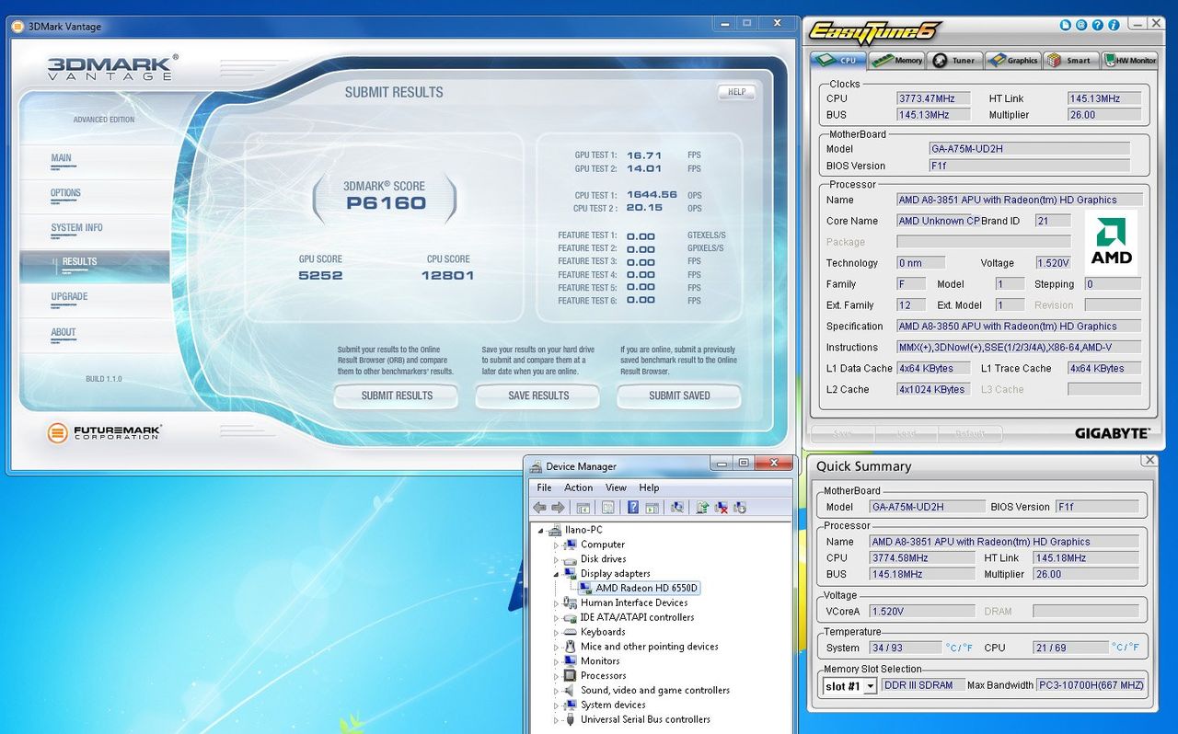
Task: Open Properties icon in Device Manager toolbar
Action: pos(609,507)
